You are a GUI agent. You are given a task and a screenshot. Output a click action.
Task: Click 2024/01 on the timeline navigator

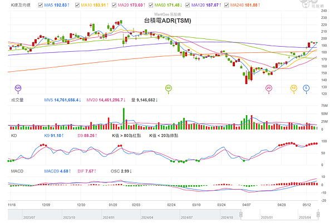[x=109, y=217]
